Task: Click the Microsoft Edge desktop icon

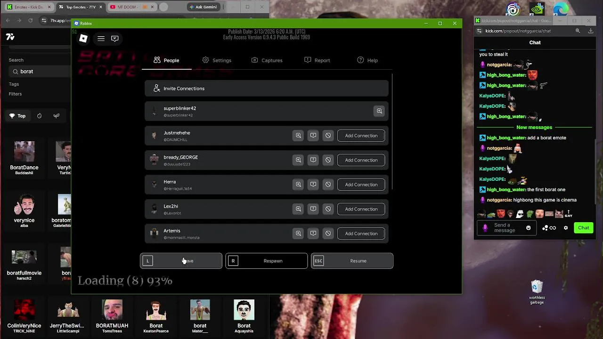Action: (x=561, y=9)
